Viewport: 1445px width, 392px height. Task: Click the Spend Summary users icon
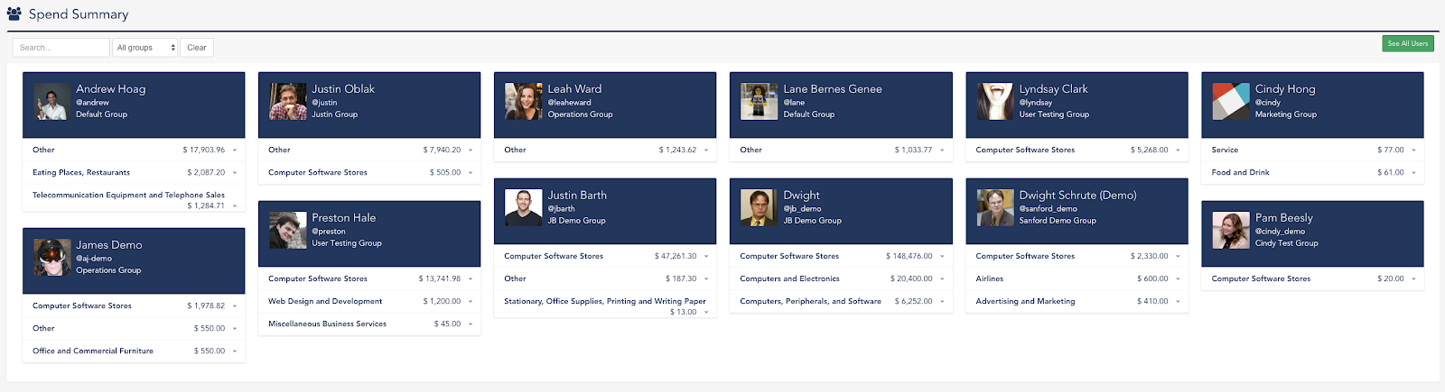14,14
